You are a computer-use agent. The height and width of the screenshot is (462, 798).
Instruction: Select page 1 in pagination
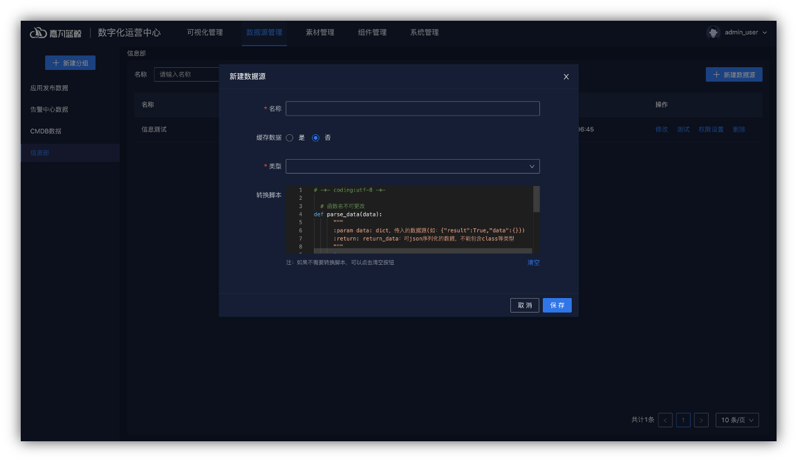683,421
